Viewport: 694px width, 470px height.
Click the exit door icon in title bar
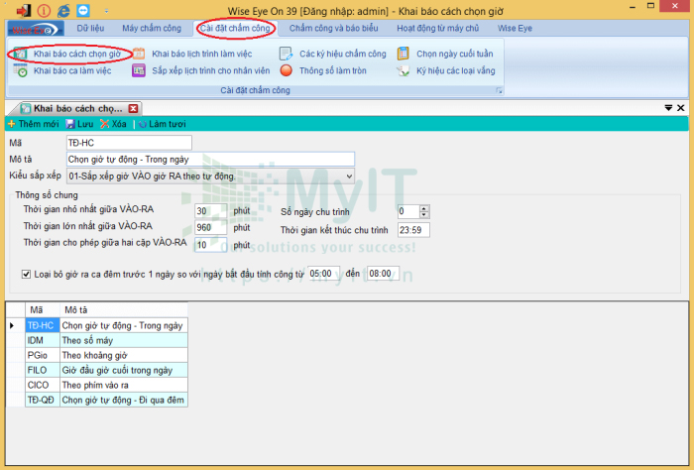(23, 10)
